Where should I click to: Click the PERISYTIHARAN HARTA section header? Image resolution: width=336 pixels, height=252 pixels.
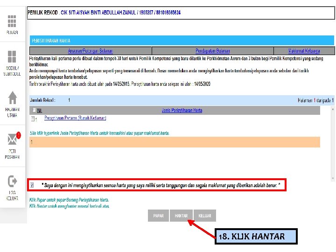point(182,41)
